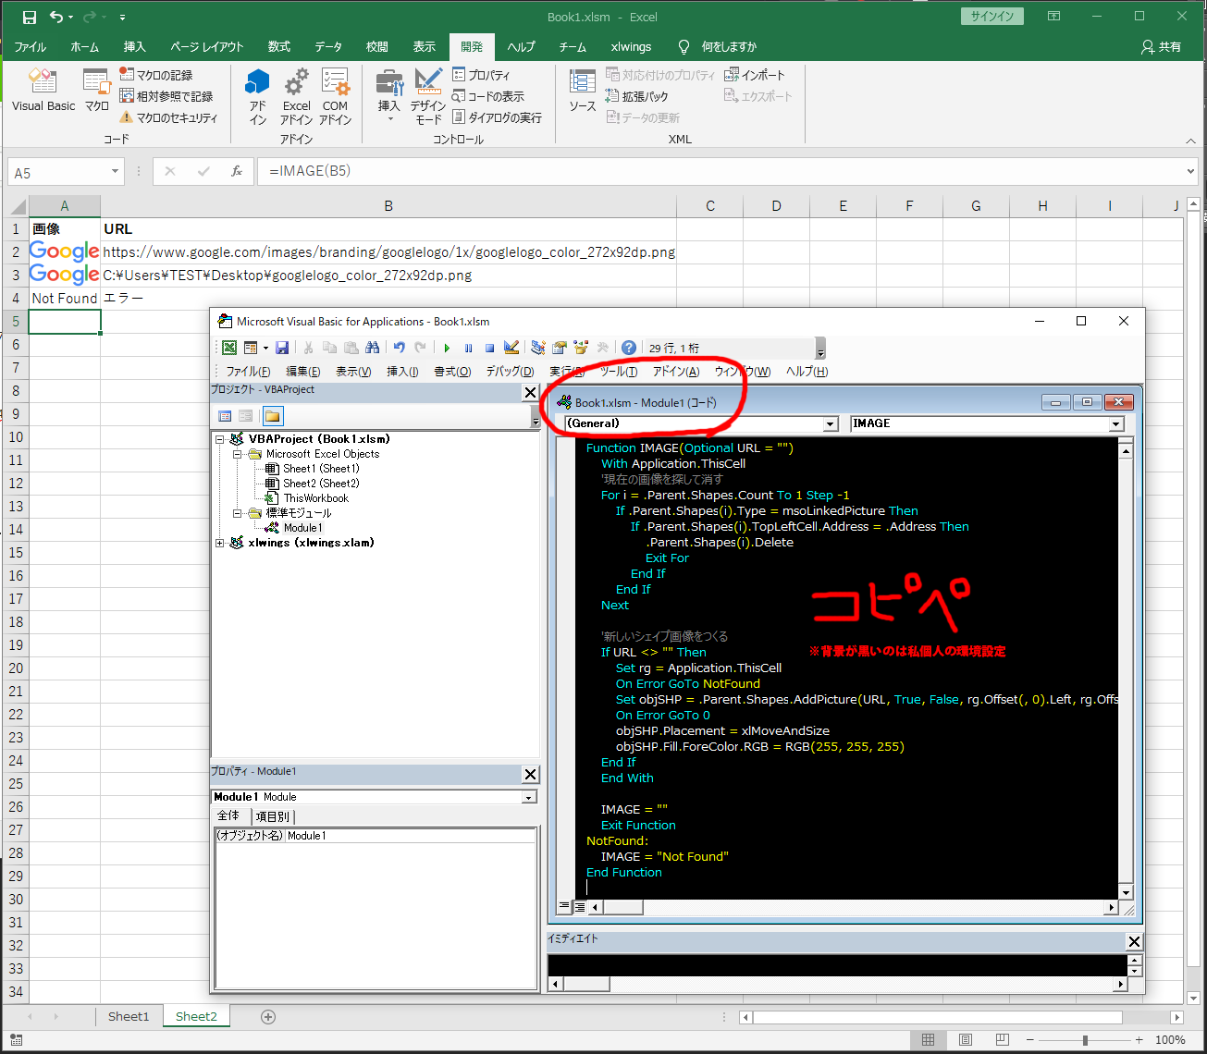Add new sheet with plus button

click(268, 1017)
